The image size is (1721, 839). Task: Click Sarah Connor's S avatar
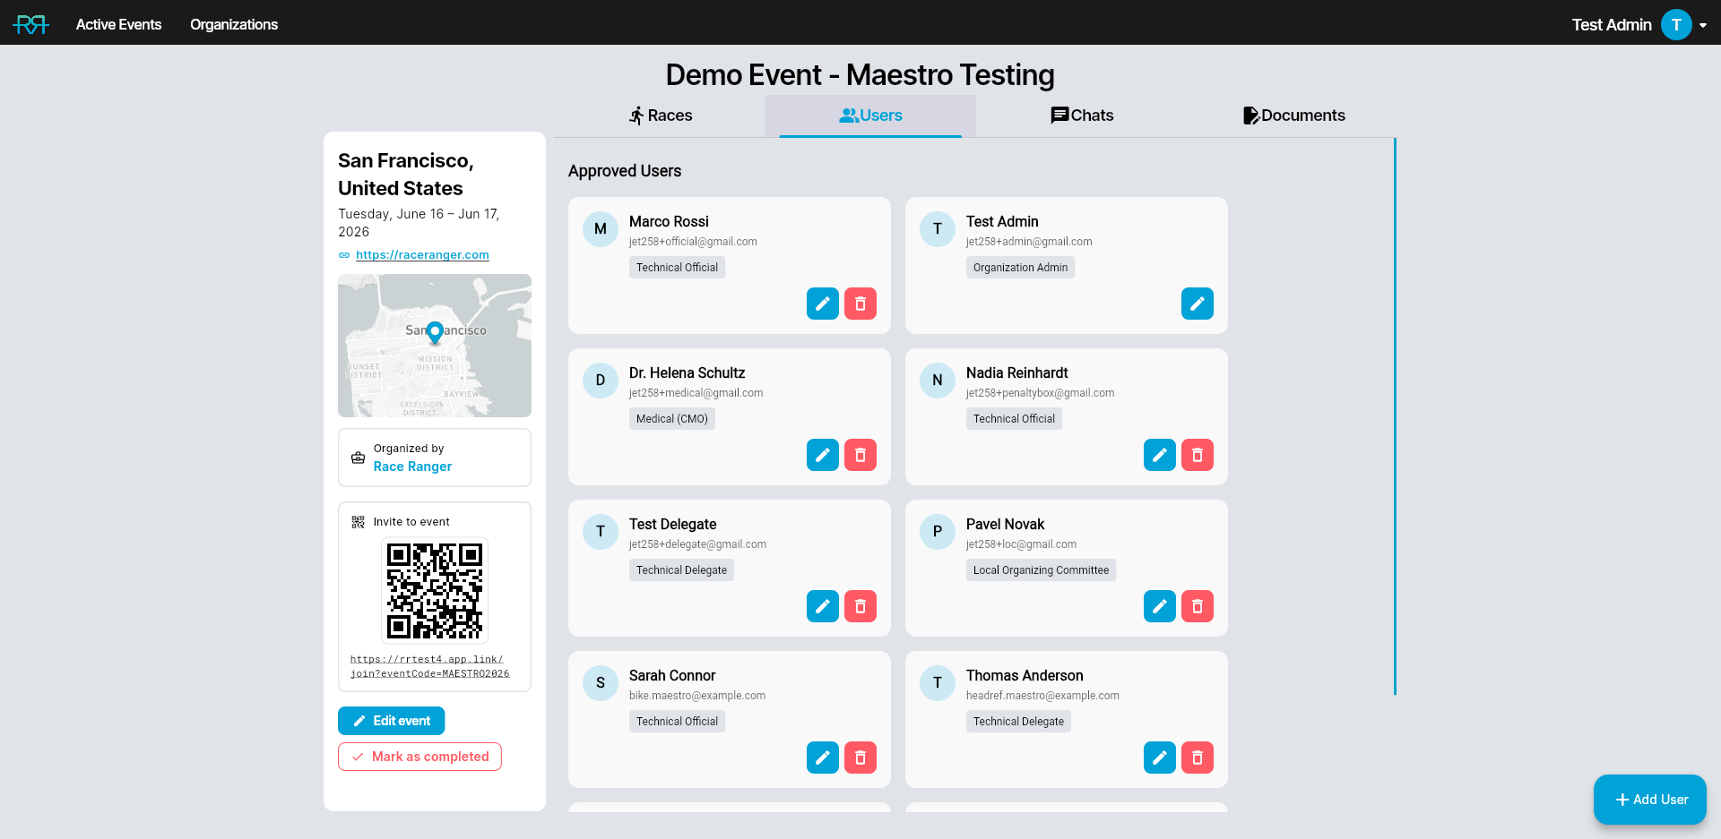[601, 683]
